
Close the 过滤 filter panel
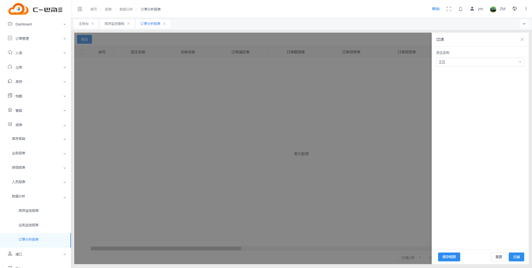click(522, 39)
